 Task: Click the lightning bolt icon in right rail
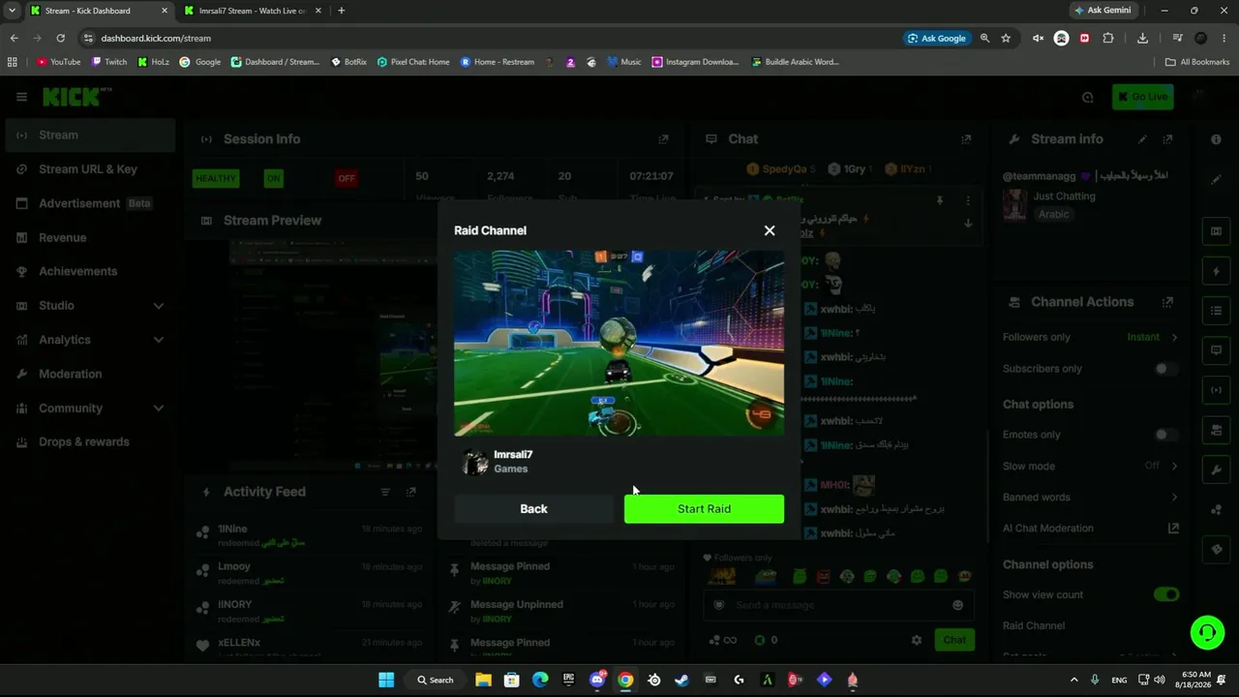click(1217, 272)
